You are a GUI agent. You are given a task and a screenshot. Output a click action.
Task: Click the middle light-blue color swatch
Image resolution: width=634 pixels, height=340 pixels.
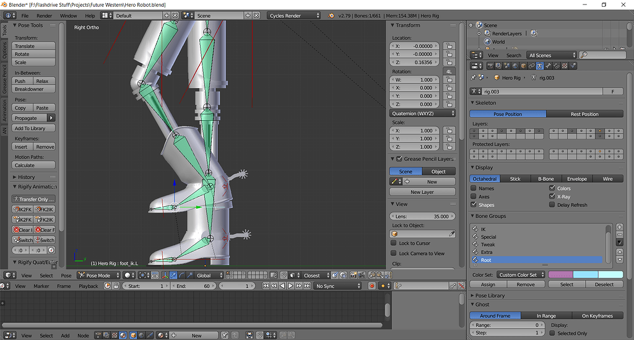(x=586, y=274)
